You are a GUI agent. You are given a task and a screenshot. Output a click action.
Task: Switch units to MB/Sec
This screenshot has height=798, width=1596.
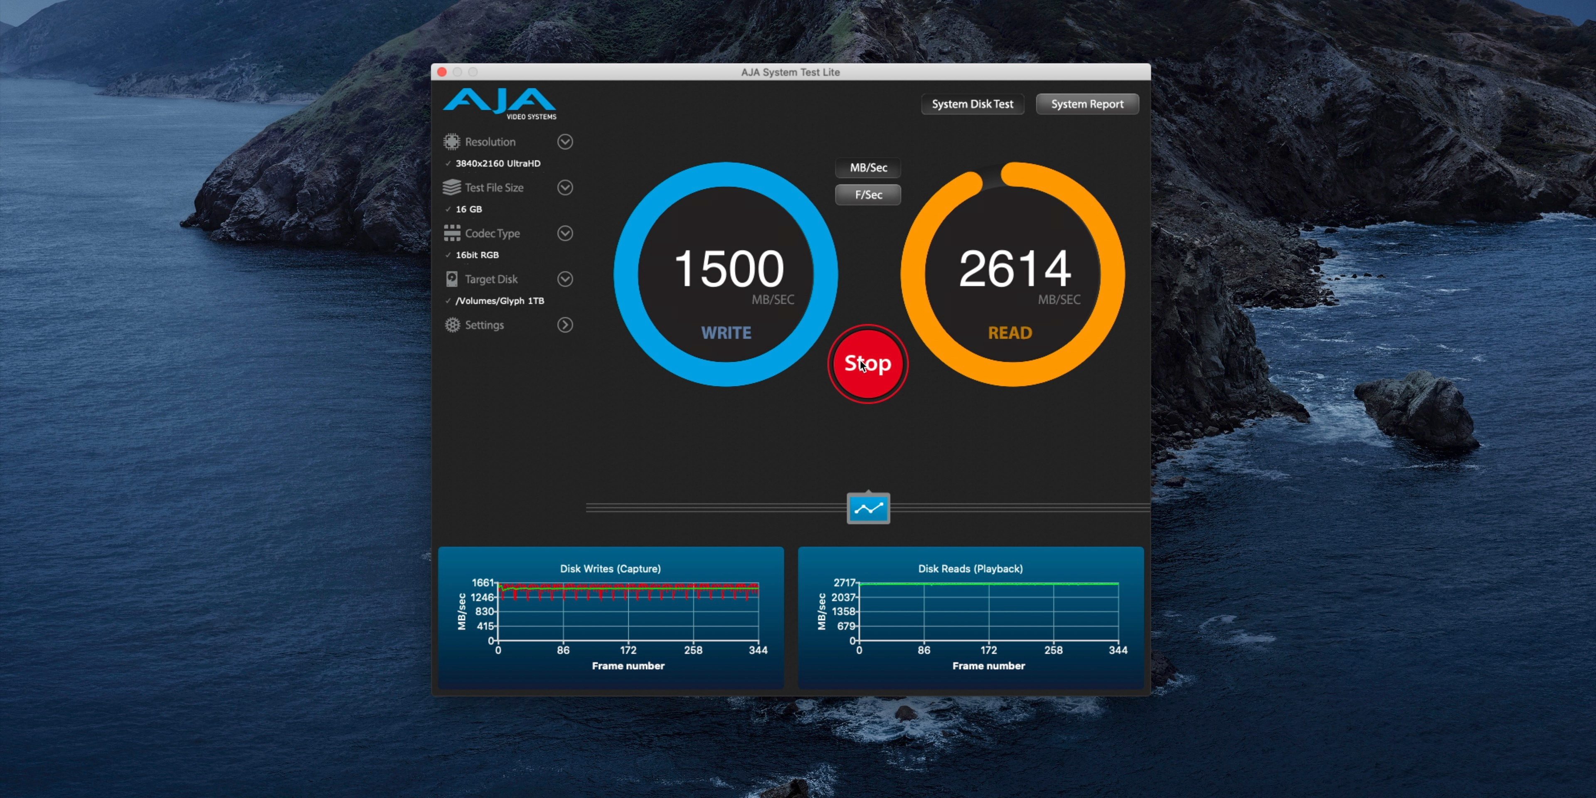868,168
